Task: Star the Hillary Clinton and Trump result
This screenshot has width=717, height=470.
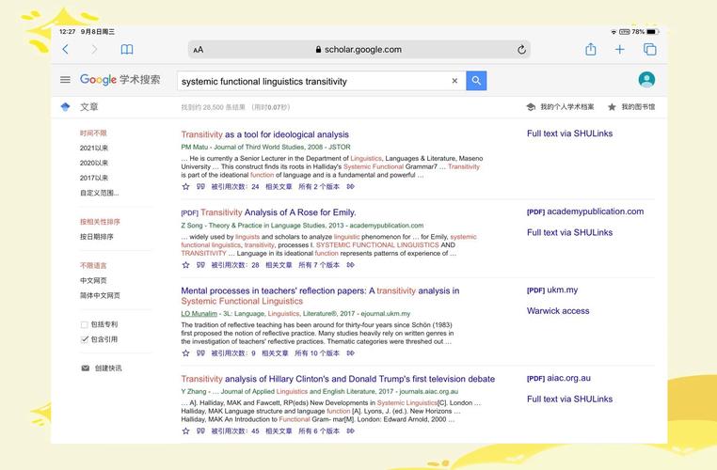Action: coord(185,431)
